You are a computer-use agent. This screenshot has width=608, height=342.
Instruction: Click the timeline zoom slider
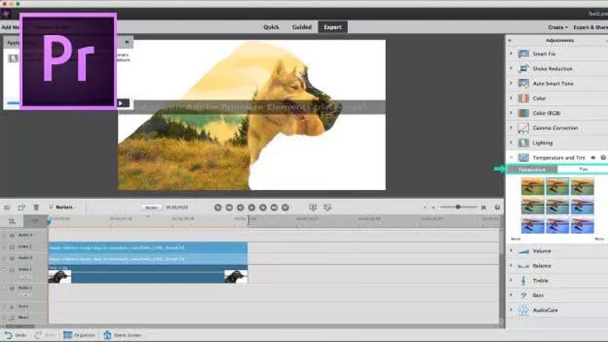click(x=458, y=207)
